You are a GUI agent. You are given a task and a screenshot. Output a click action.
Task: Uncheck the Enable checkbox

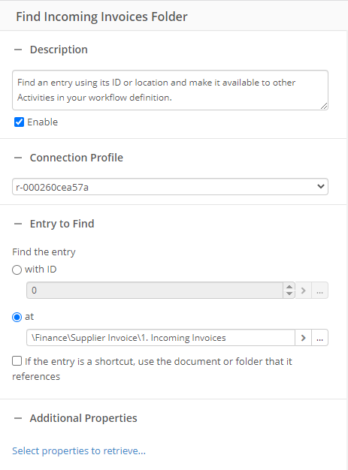tap(20, 122)
